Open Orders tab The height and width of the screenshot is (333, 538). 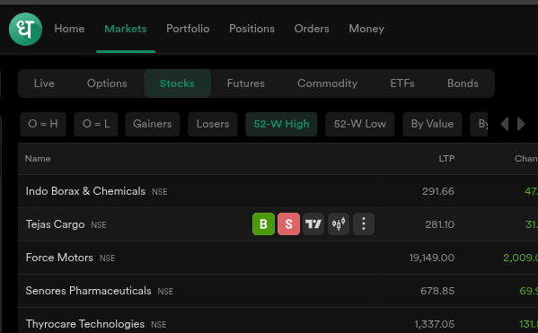point(312,29)
